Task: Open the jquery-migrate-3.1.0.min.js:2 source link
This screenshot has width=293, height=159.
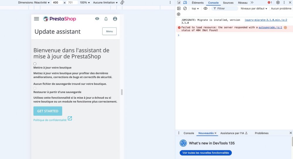Action: click(266, 20)
